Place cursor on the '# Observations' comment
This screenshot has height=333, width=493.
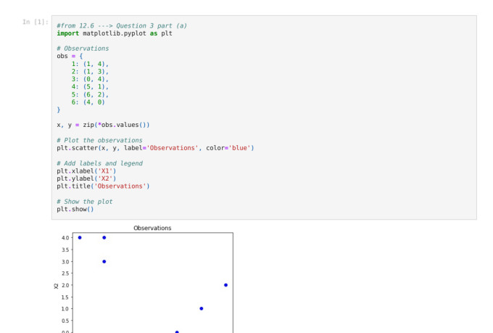83,49
